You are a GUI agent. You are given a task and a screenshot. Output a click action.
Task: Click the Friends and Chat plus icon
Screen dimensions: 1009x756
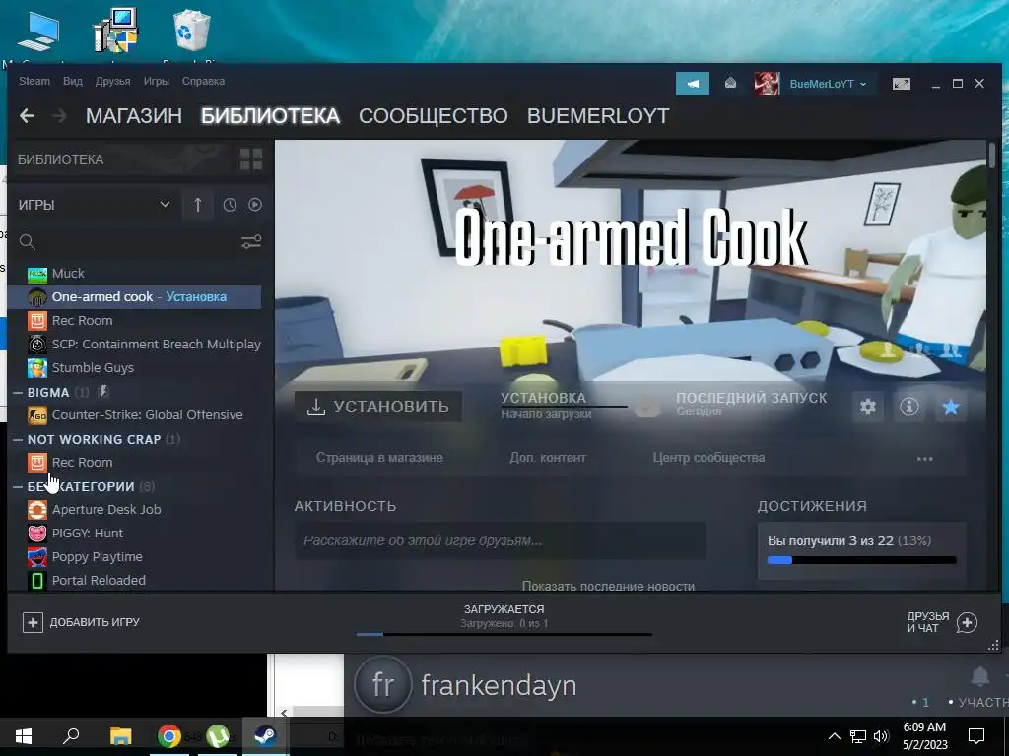click(x=967, y=622)
